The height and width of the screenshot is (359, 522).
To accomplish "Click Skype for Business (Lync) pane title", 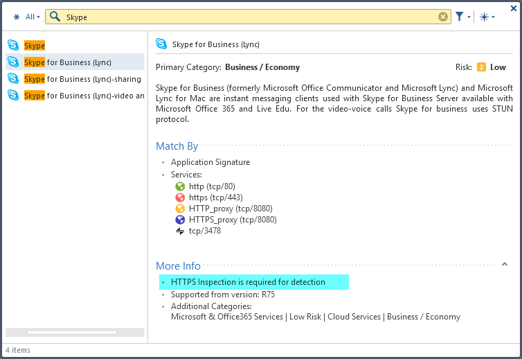I will pos(216,44).
